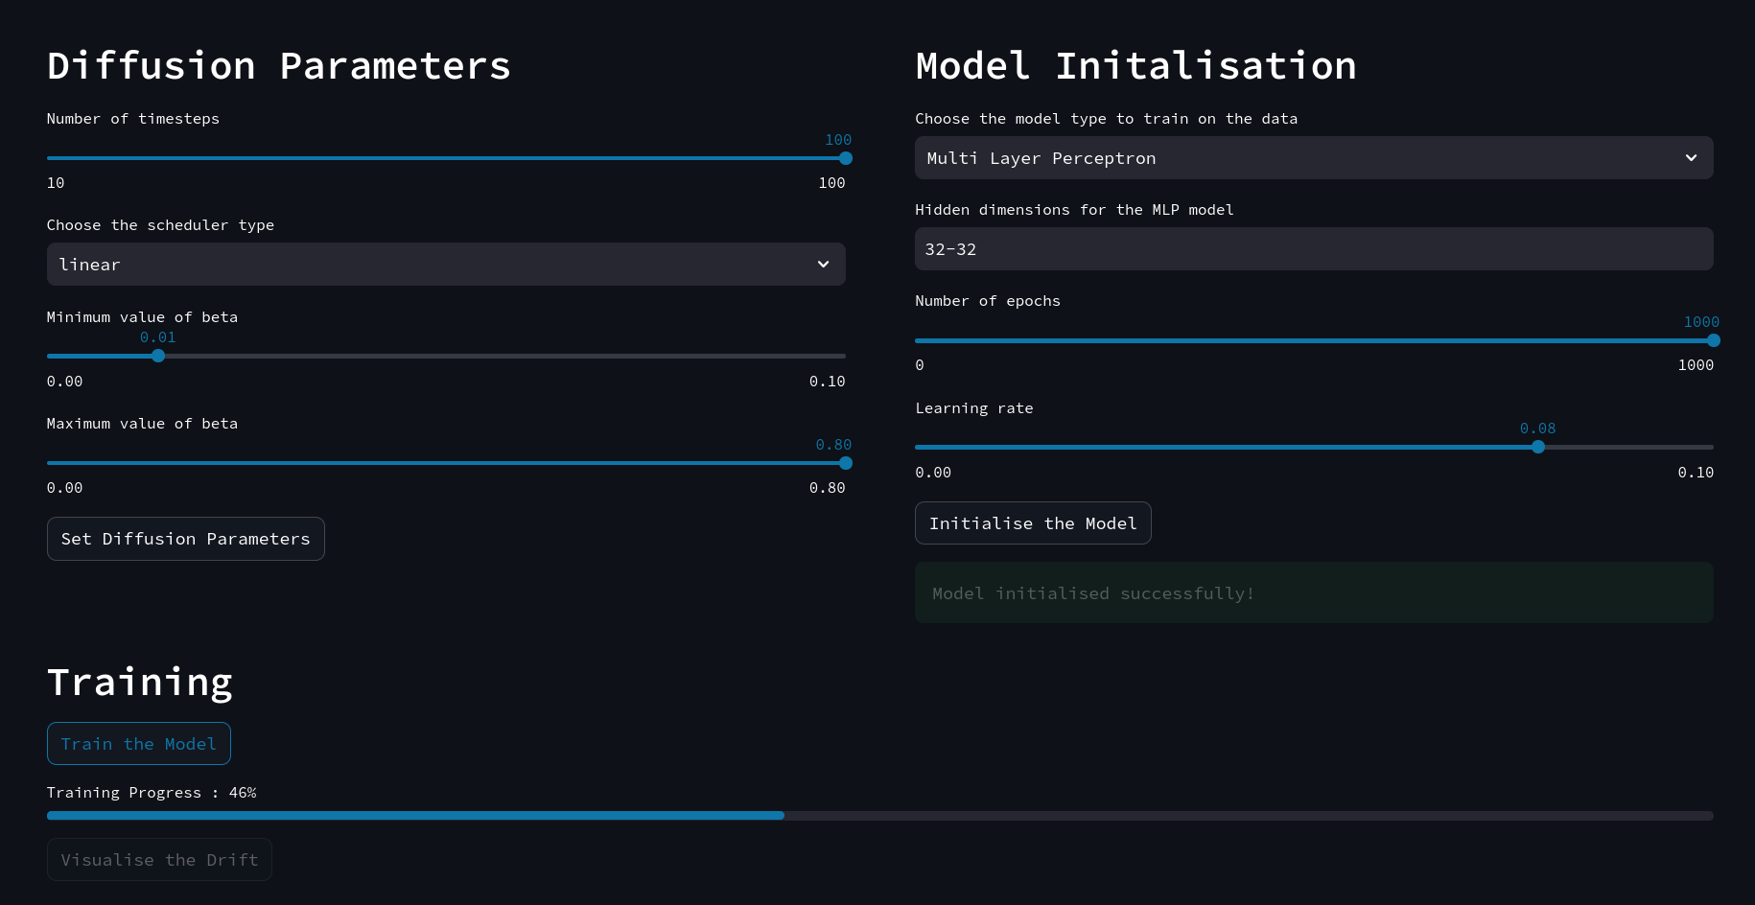Open the linear scheduler type dropdown

coord(445,265)
